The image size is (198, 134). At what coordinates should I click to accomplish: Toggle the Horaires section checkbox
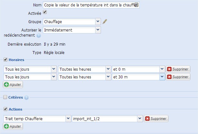point(5,60)
